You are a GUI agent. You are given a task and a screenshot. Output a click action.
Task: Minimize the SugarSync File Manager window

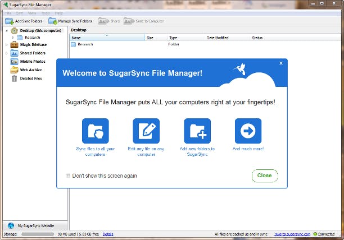[x=313, y=3]
